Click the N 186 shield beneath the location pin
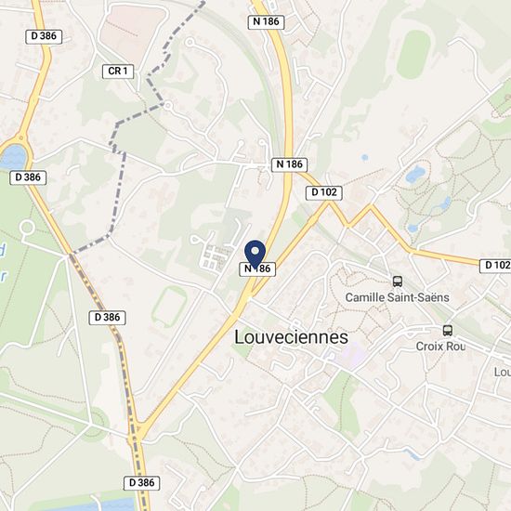Screen dimensions: 511x511 (257, 269)
